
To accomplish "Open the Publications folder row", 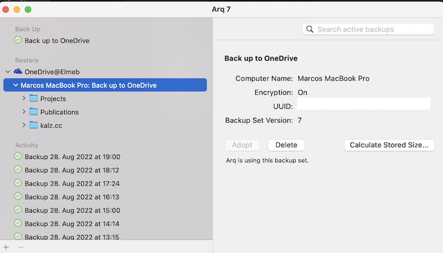I will 60,112.
